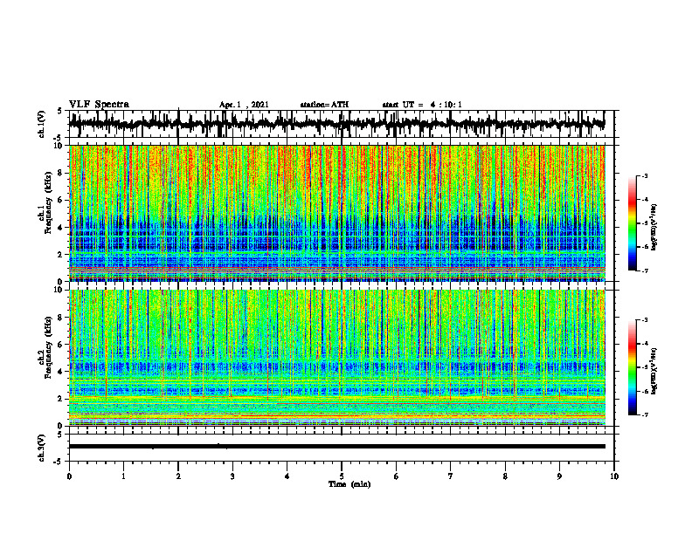The height and width of the screenshot is (534, 692).
Task: Click the "0" tick on the time axis
Action: coord(69,476)
